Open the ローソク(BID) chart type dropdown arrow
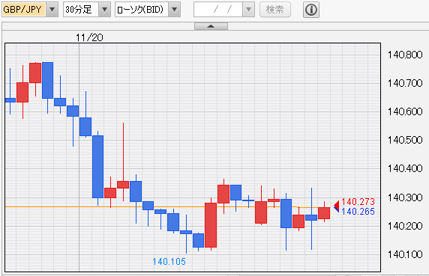Viewport: 429px width, 276px height. [174, 10]
